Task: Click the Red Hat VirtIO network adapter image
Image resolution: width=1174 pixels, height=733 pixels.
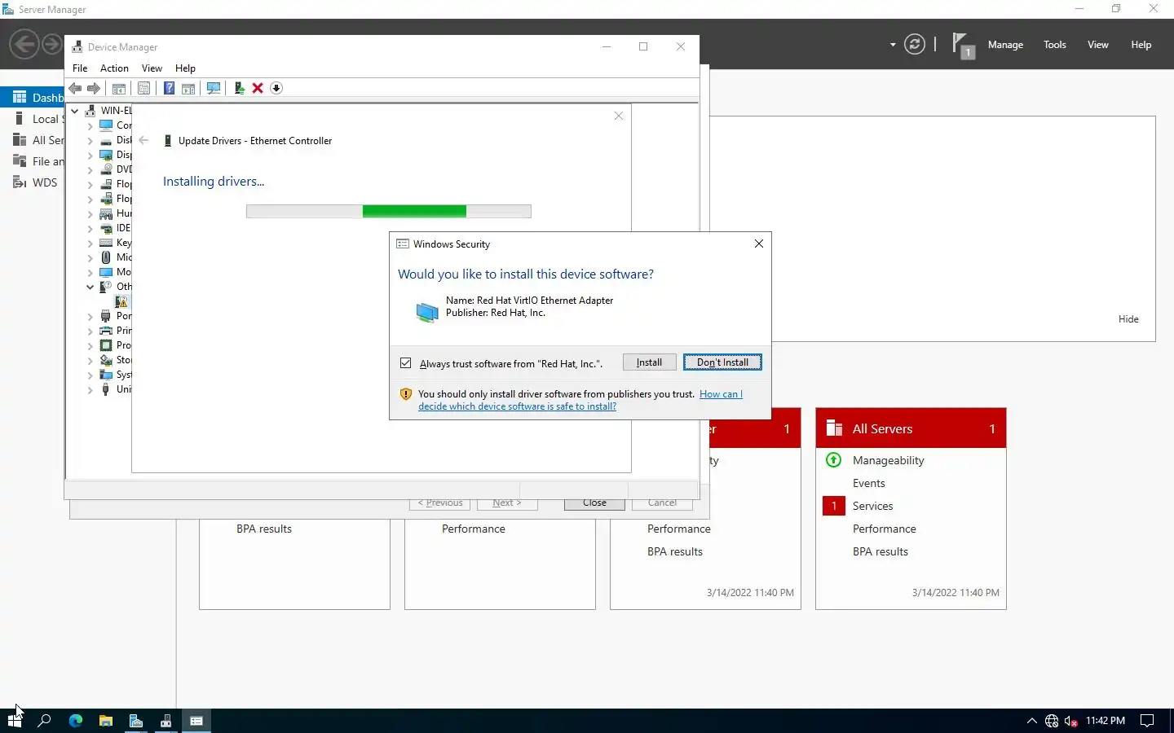Action: coord(427,312)
